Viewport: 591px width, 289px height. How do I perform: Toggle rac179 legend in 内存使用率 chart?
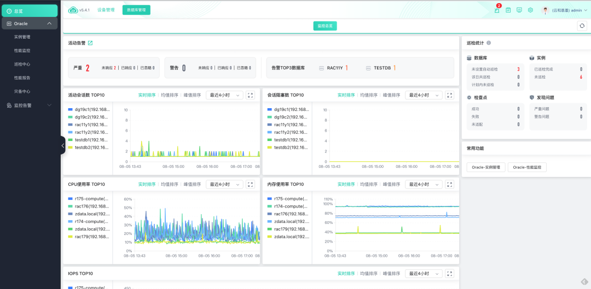click(x=288, y=229)
